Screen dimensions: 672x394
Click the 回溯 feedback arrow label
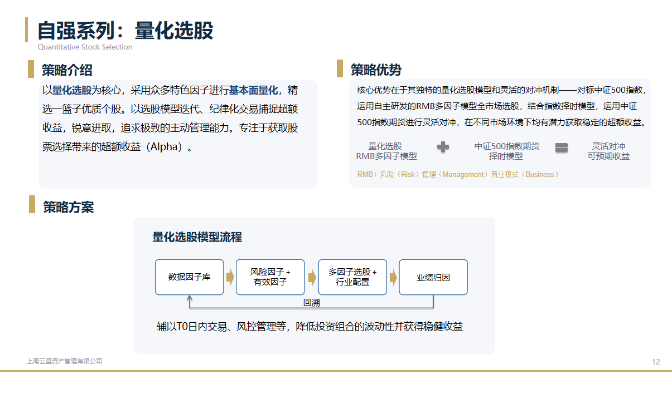[x=312, y=303]
